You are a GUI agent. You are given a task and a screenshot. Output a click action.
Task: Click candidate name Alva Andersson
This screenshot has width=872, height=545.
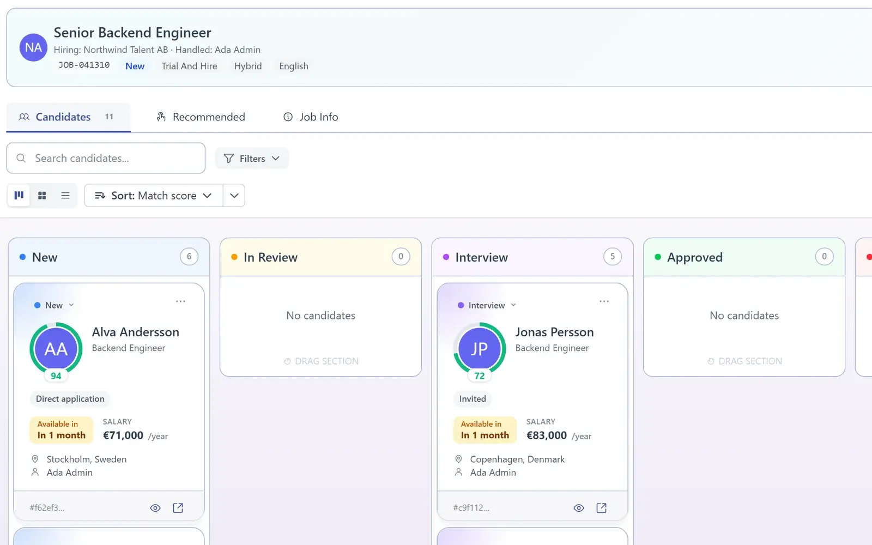pyautogui.click(x=136, y=332)
